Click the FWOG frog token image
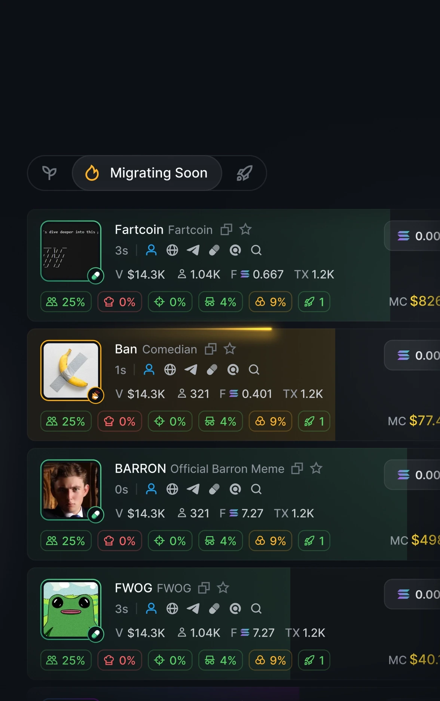Screen dimensions: 440x701 [71, 609]
